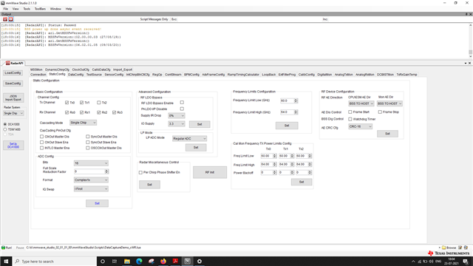Open the Tools menu
This screenshot has height=266, width=473.
point(27,9)
